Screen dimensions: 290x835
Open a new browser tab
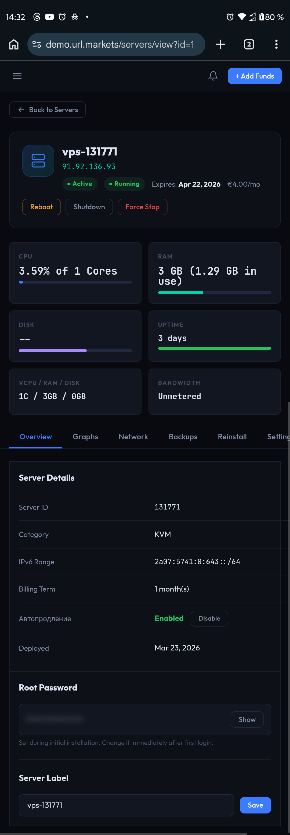click(220, 44)
